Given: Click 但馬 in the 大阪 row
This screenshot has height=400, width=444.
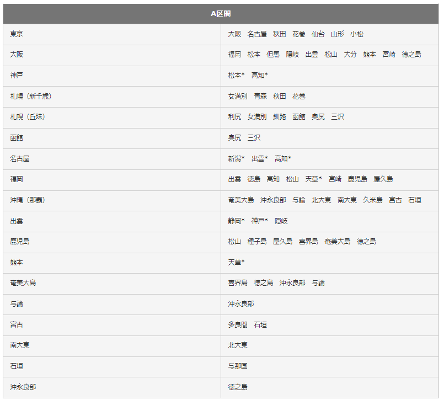Looking at the screenshot, I should tap(273, 55).
